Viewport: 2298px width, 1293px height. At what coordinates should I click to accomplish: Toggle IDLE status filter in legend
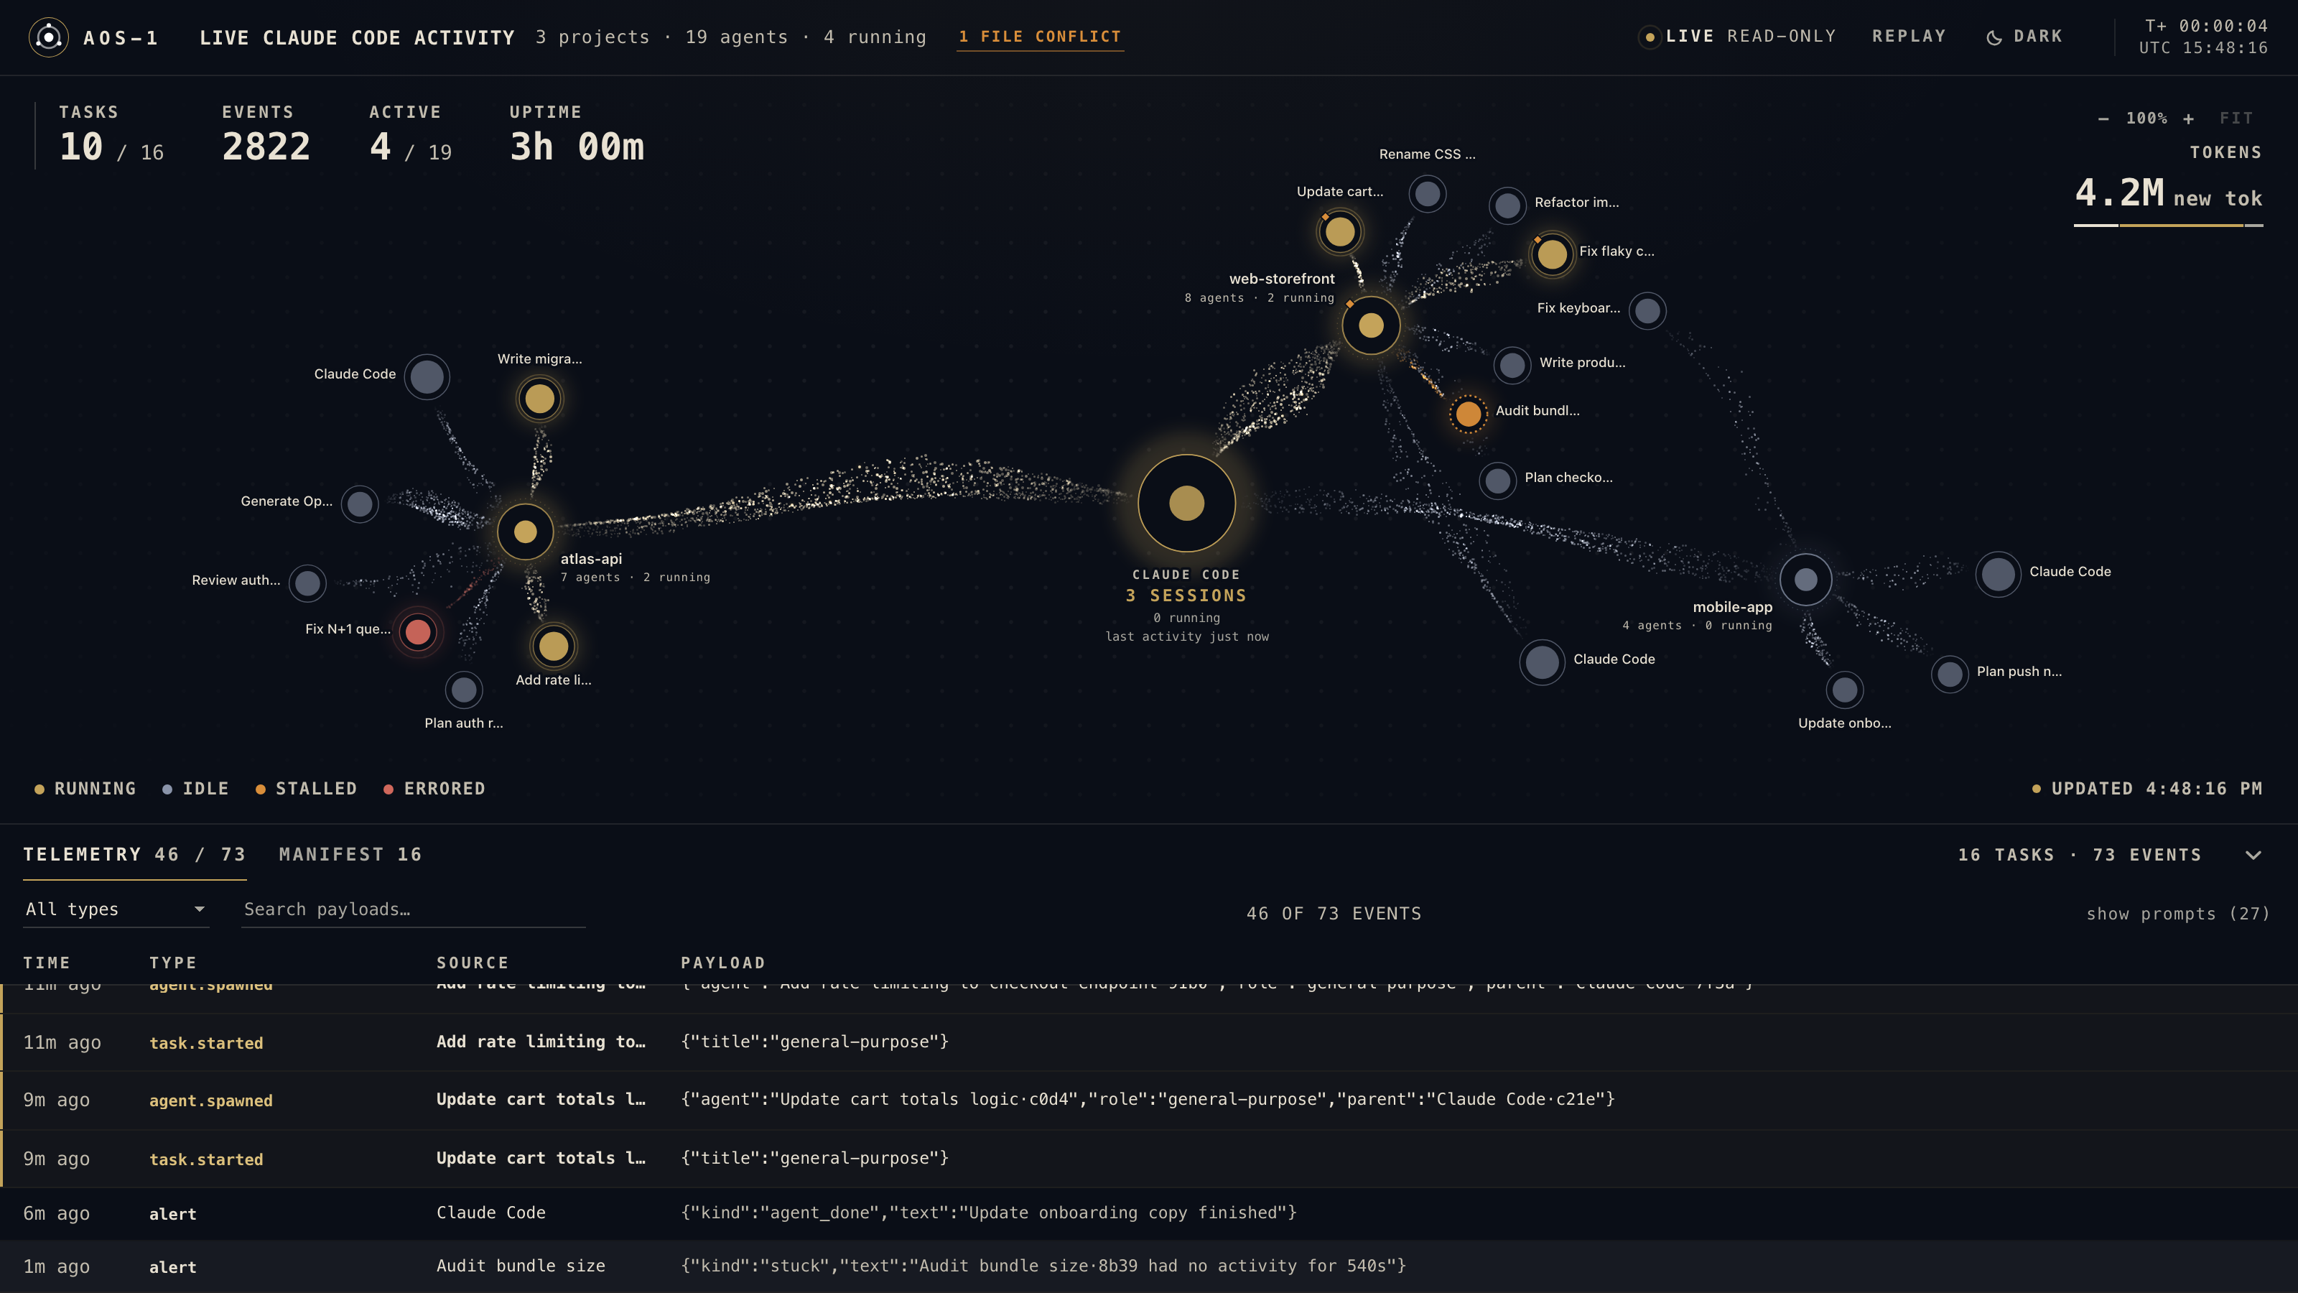click(x=195, y=789)
